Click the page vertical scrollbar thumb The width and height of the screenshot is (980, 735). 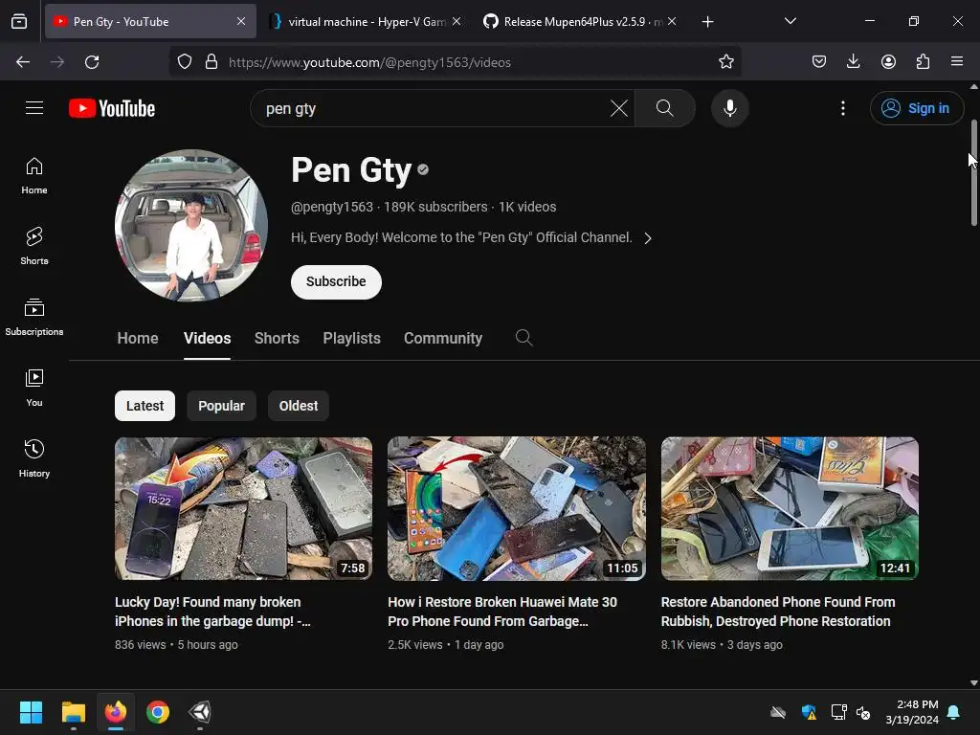tap(973, 172)
